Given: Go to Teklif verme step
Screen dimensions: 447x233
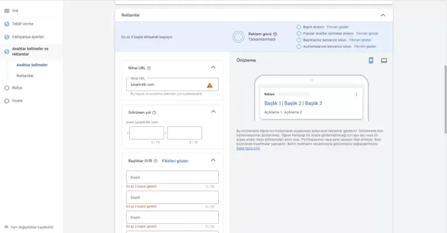Looking at the screenshot, I should coord(23,24).
